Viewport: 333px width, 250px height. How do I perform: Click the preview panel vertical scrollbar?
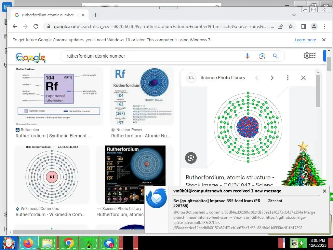(x=318, y=90)
